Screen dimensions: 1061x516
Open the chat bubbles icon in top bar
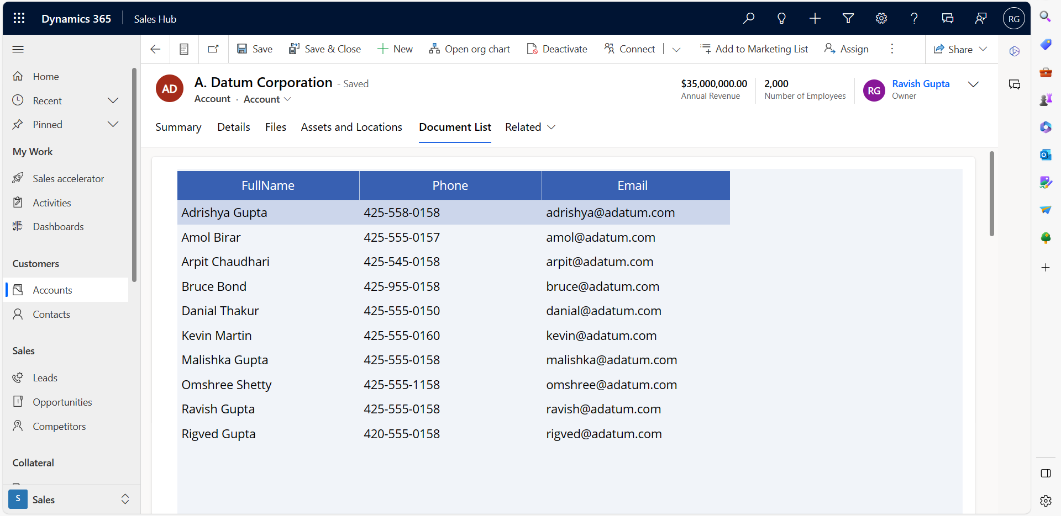click(948, 18)
